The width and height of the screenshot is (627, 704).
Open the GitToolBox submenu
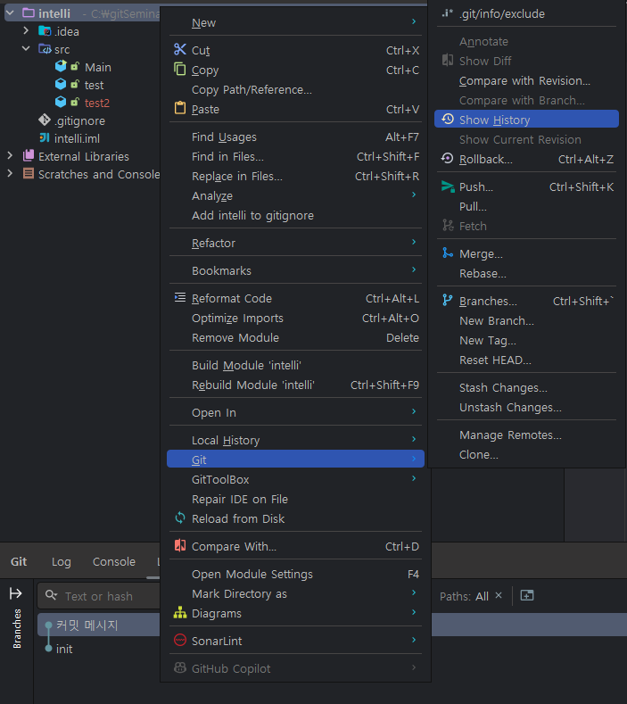pyautogui.click(x=295, y=479)
